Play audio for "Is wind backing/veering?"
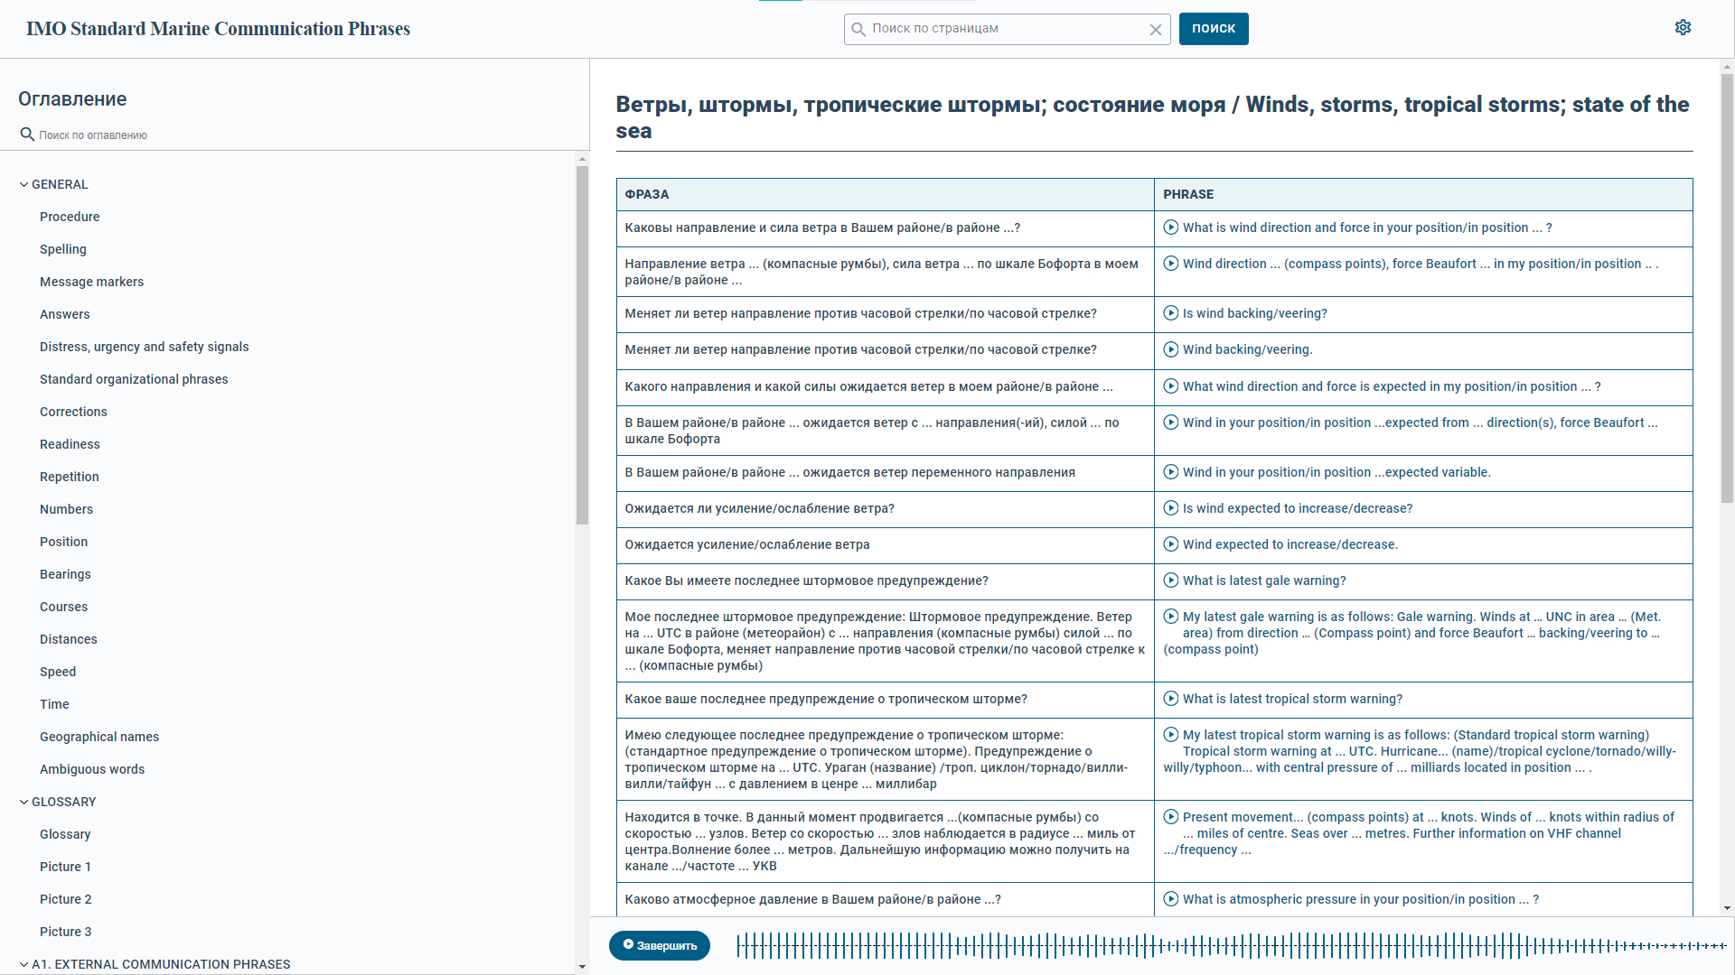The image size is (1735, 975). 1170,313
